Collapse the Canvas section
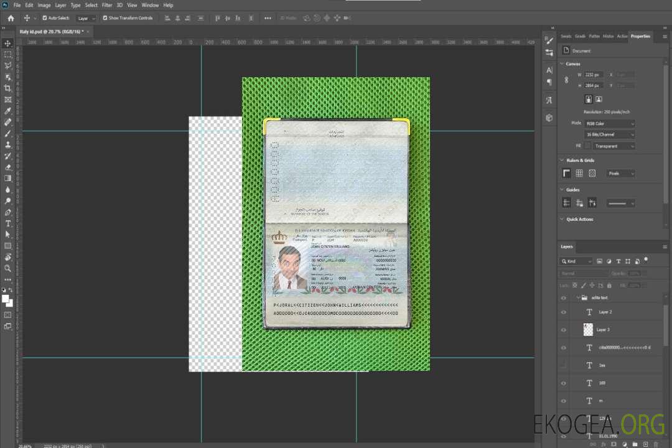672x448 pixels. [562, 63]
